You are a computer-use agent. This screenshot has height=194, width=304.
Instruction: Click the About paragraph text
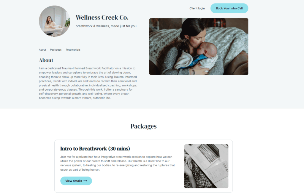coord(88,83)
